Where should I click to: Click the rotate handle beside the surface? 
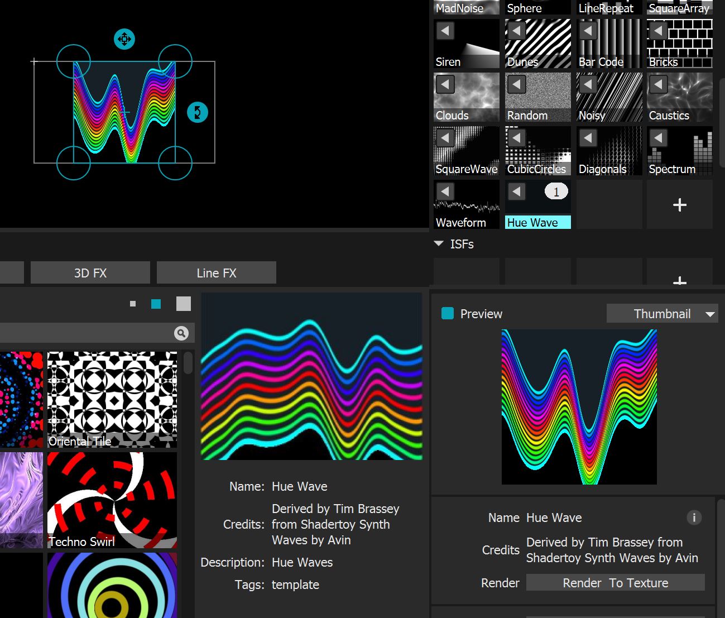pos(197,112)
